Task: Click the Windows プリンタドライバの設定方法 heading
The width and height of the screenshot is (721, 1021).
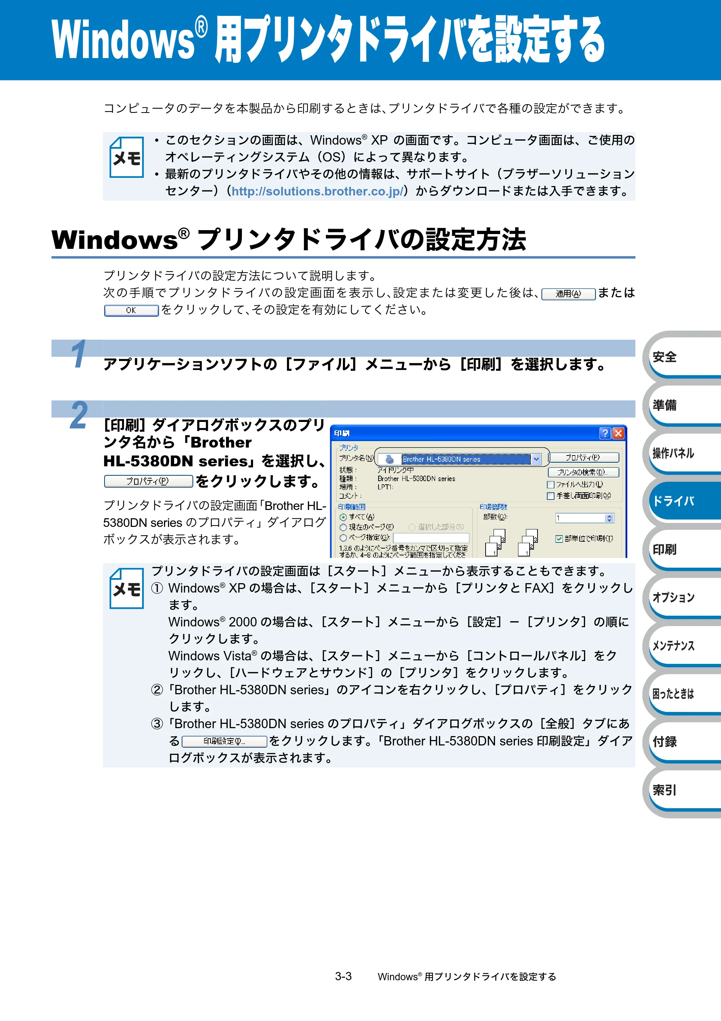Action: click(x=289, y=240)
